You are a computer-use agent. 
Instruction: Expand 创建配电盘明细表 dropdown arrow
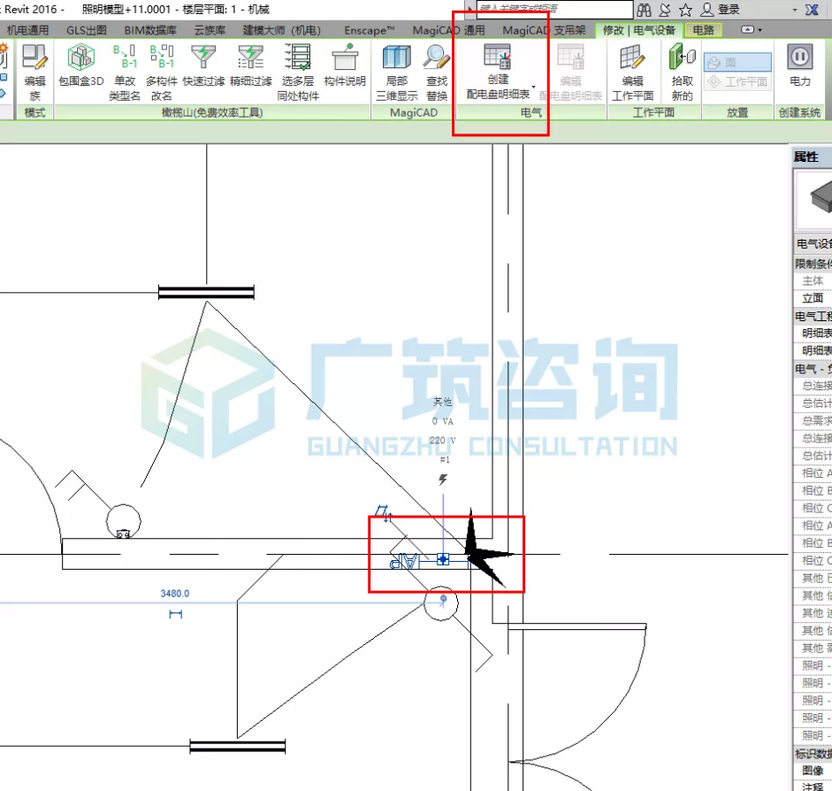(533, 87)
